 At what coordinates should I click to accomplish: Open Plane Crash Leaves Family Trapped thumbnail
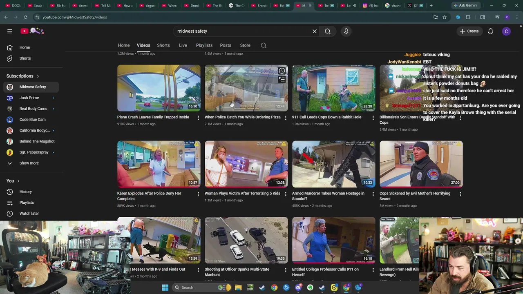tap(159, 88)
